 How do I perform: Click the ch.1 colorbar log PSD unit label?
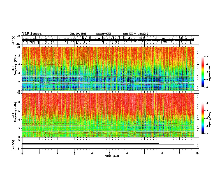point(210,73)
